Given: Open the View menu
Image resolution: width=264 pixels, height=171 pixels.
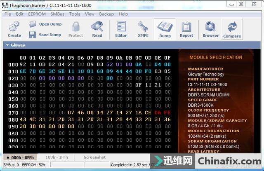Looking at the screenshot, I should tap(90, 14).
